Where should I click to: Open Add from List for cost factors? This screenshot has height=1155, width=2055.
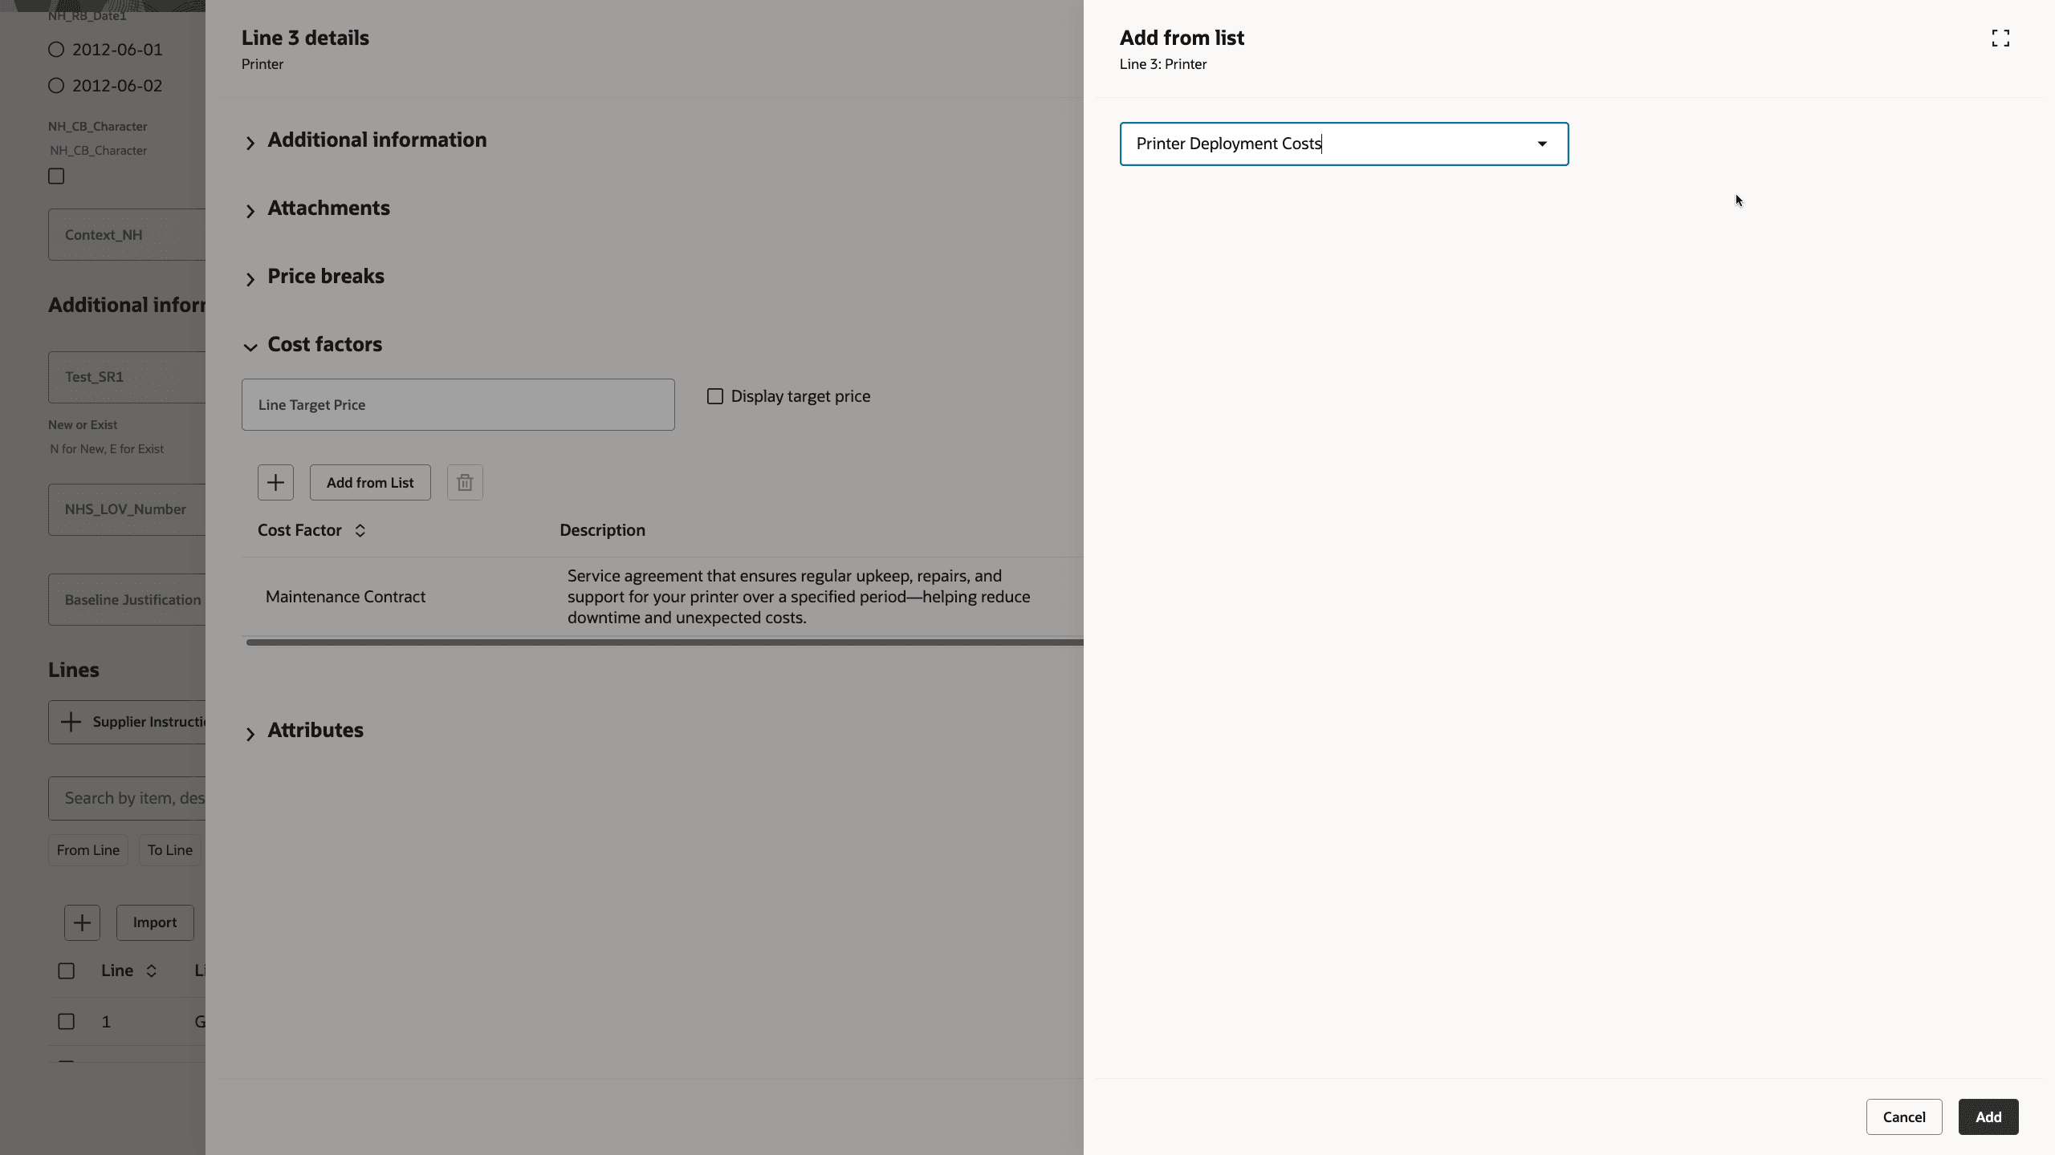(x=369, y=481)
